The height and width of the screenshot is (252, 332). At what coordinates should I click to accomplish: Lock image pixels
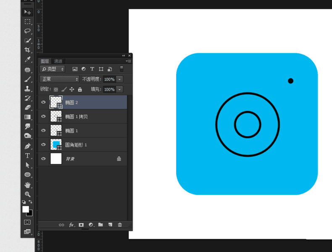coord(64,90)
